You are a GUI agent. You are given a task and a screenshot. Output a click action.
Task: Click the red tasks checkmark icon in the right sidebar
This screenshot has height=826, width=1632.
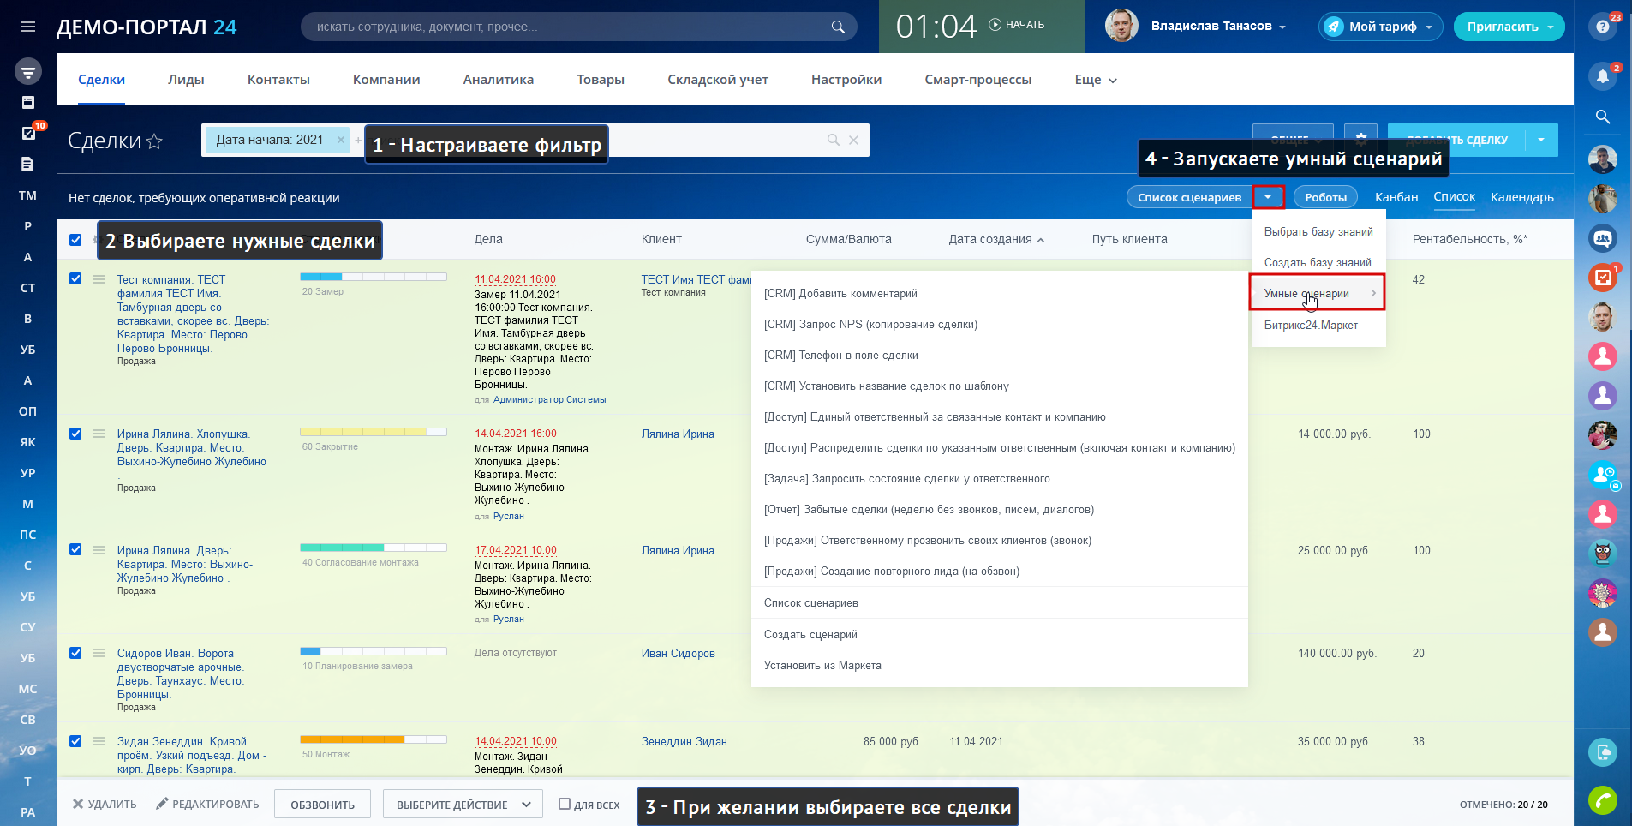(x=1603, y=278)
